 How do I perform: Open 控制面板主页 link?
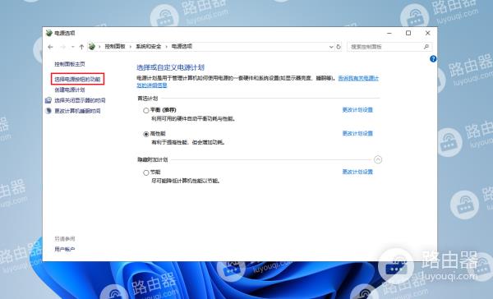click(x=70, y=64)
